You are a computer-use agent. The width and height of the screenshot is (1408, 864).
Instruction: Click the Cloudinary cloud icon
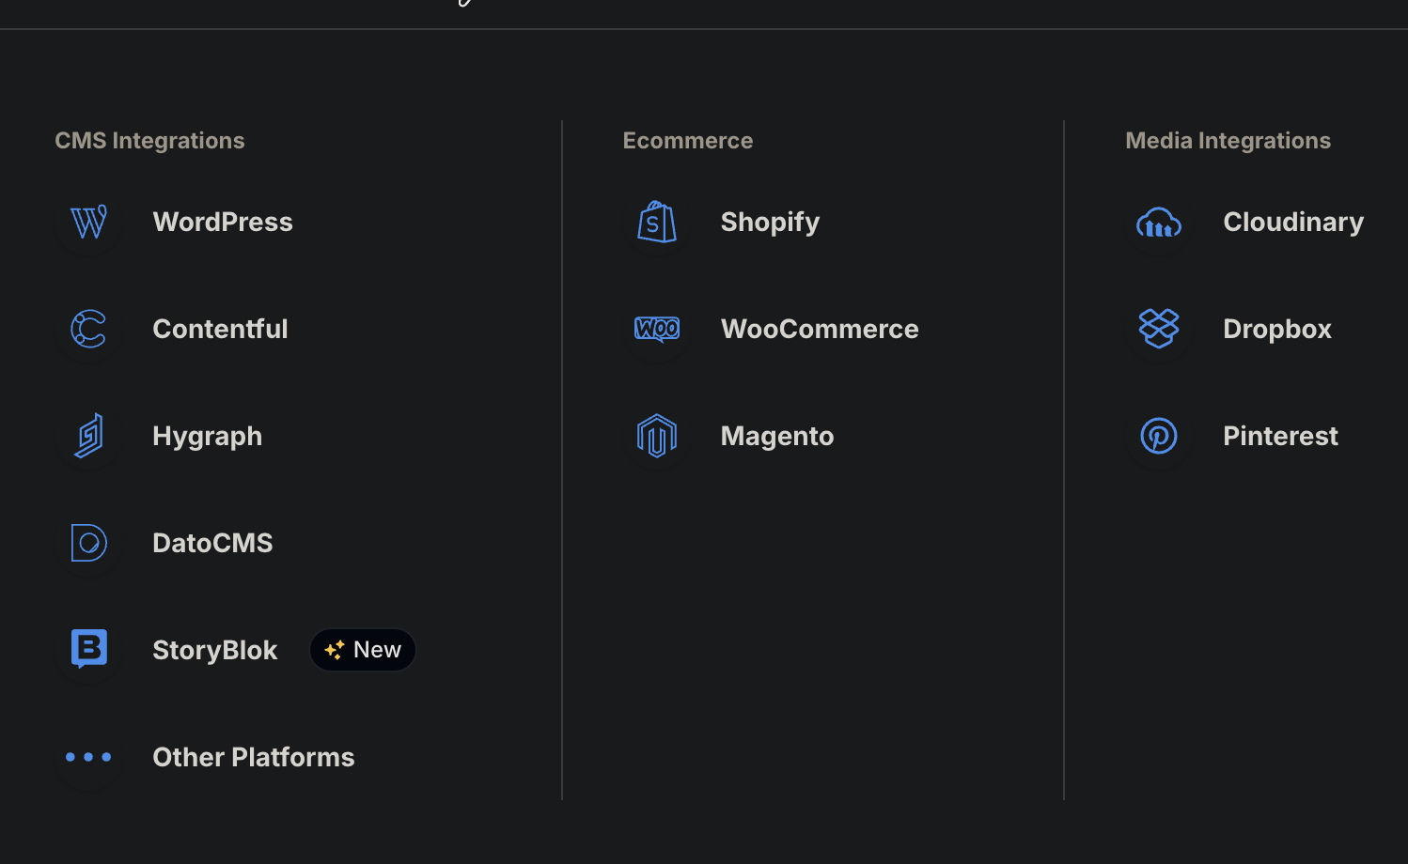coord(1159,223)
